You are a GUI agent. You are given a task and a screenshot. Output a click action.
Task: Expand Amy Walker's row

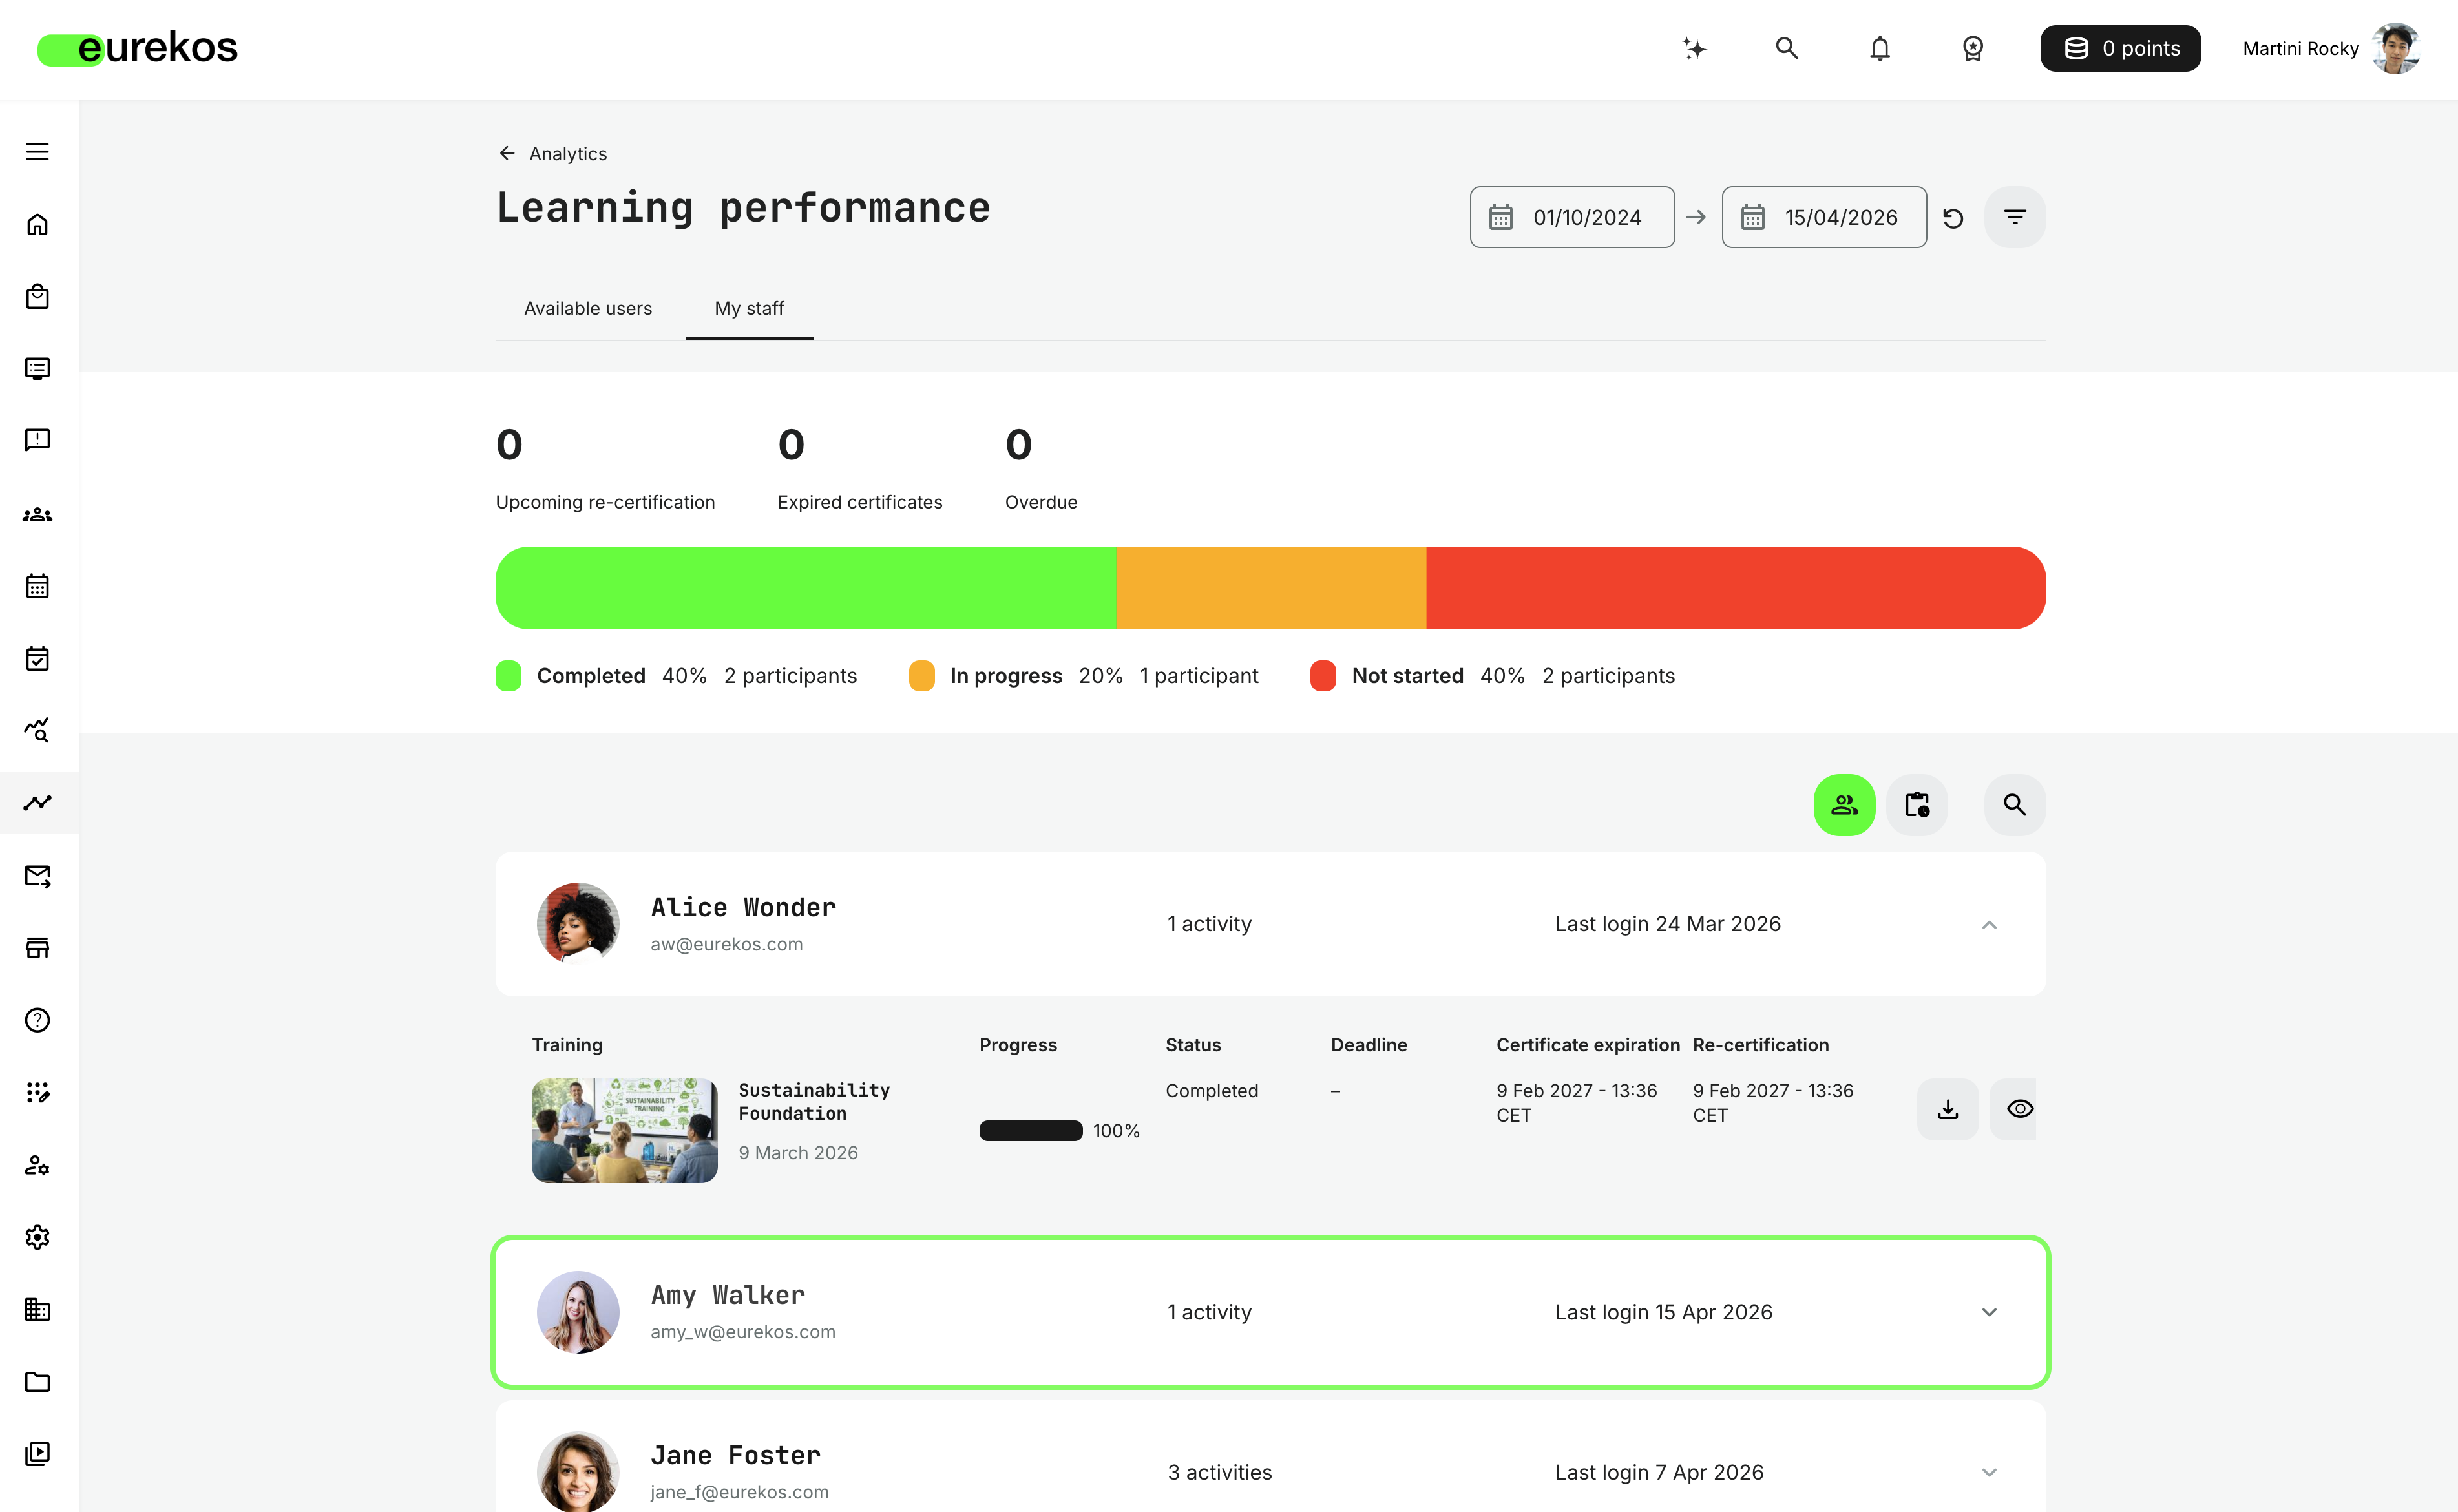(1989, 1312)
